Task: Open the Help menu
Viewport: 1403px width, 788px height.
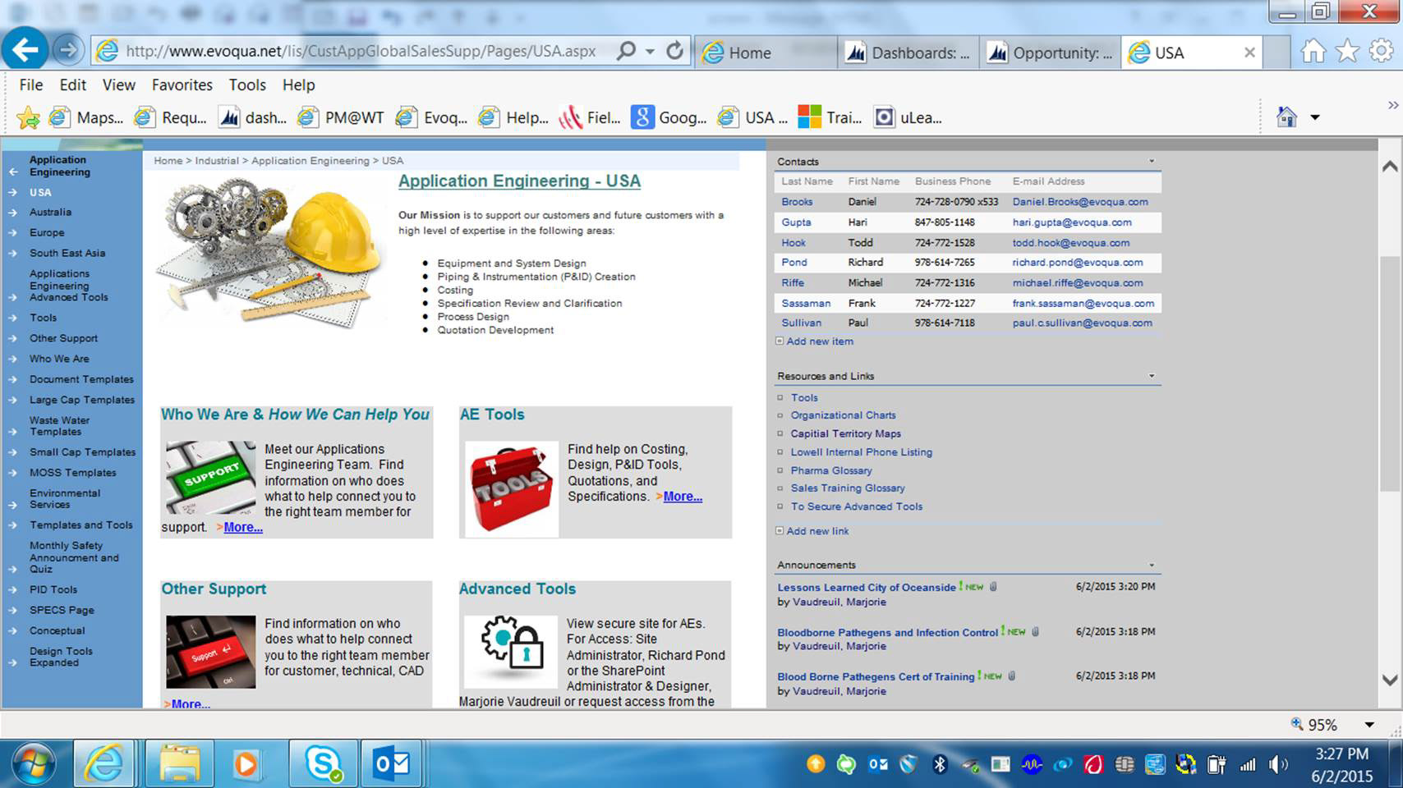Action: (x=298, y=85)
